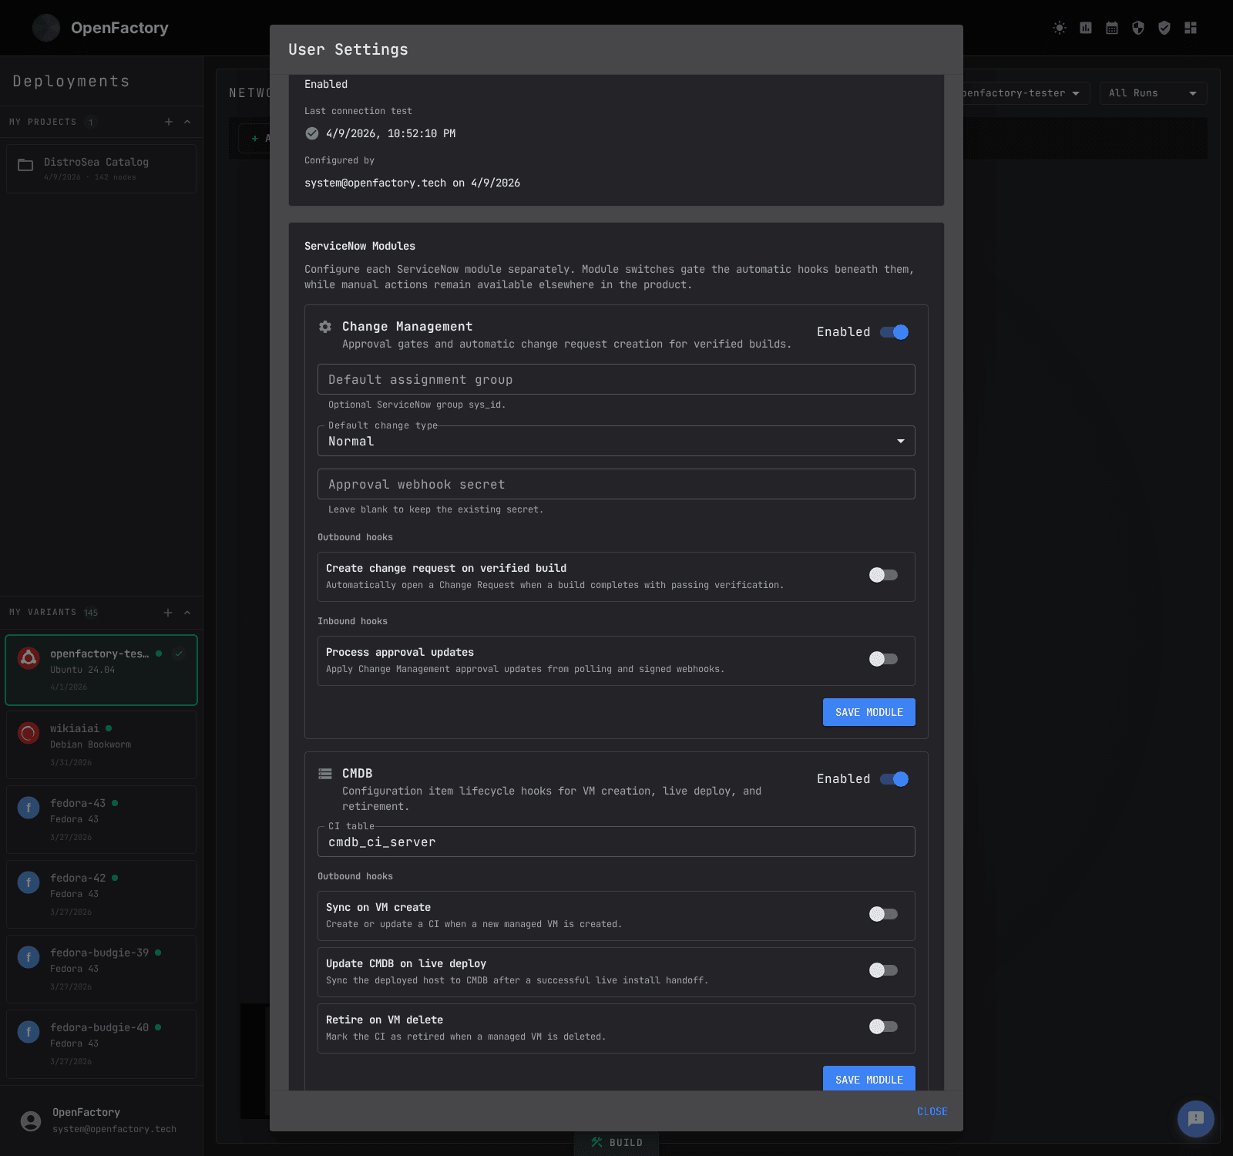Click the OpenFactory logo icon
The image size is (1233, 1156).
46,28
